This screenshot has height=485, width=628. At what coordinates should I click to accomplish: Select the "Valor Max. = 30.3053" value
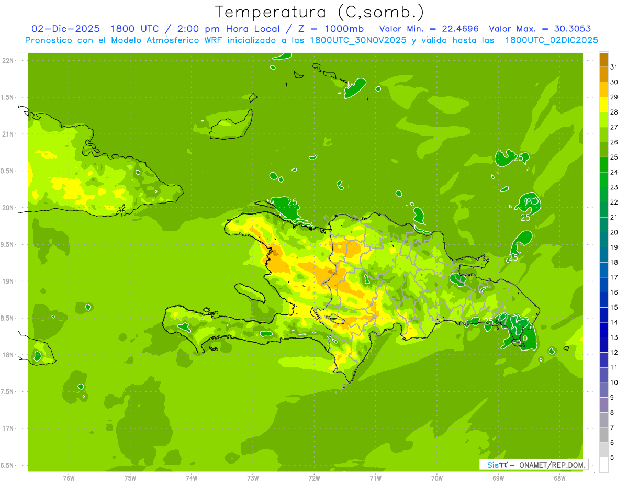540,29
